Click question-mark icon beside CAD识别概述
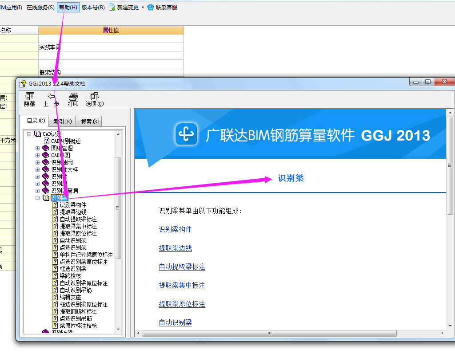Screen dimensions: 455x357 46,141
